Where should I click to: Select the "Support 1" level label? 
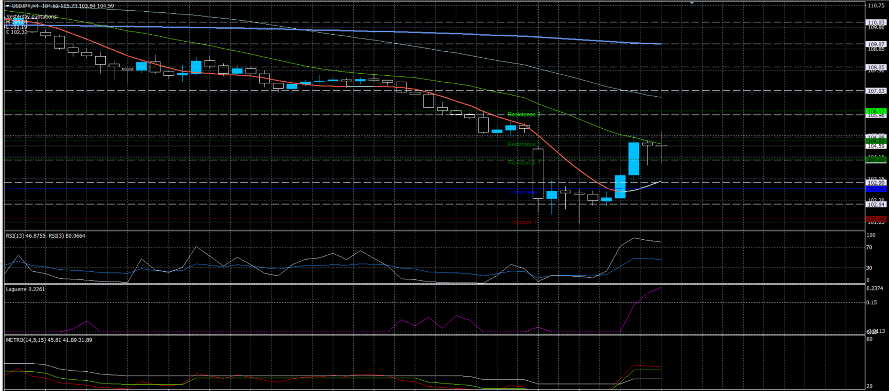coord(524,222)
